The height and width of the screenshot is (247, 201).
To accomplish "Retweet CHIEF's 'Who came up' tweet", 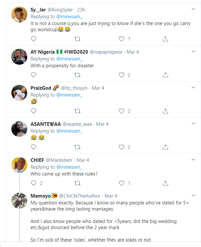I will pos(78,183).
